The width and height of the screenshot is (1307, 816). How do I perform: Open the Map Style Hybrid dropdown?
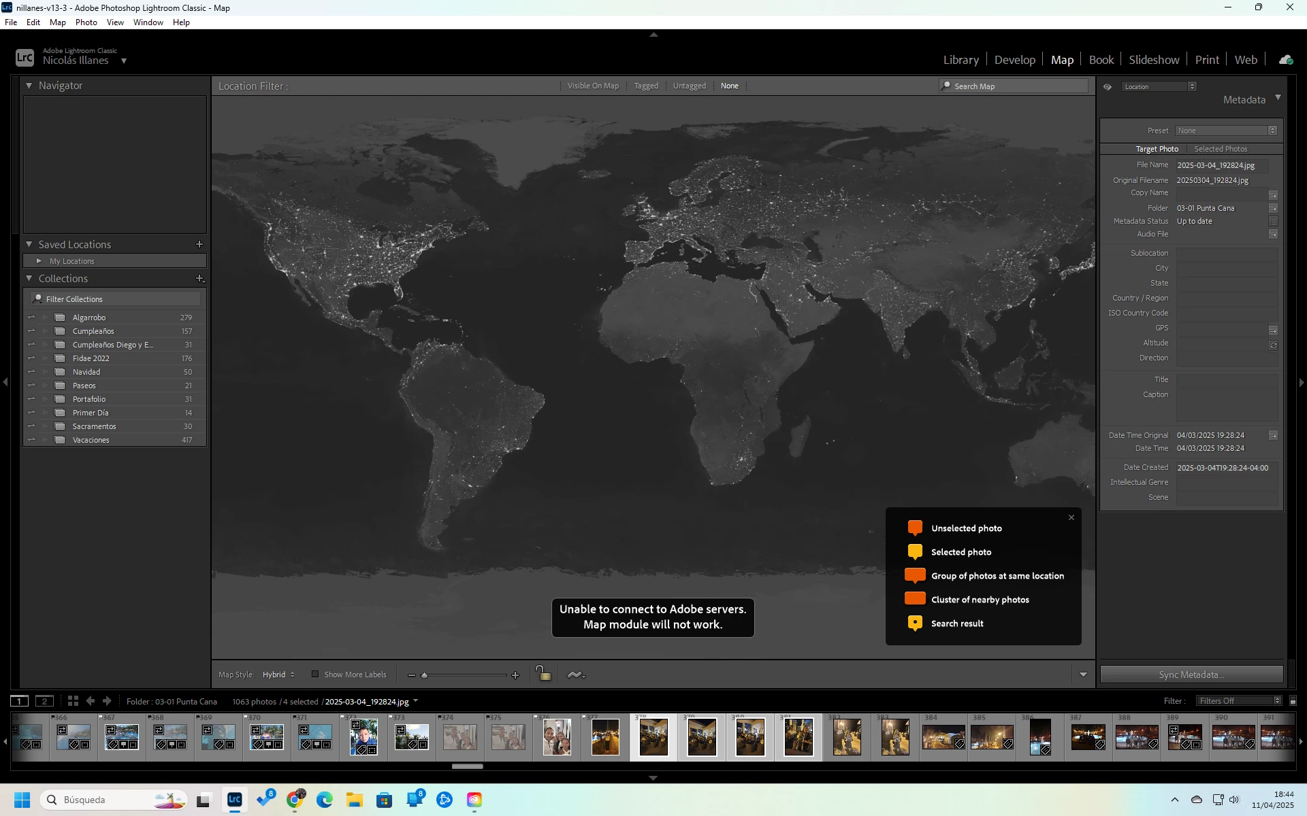click(278, 675)
